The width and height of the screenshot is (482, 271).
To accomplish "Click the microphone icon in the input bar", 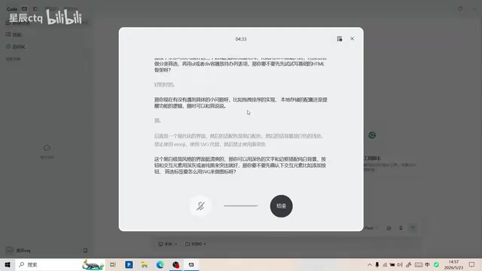I will [x=401, y=228].
